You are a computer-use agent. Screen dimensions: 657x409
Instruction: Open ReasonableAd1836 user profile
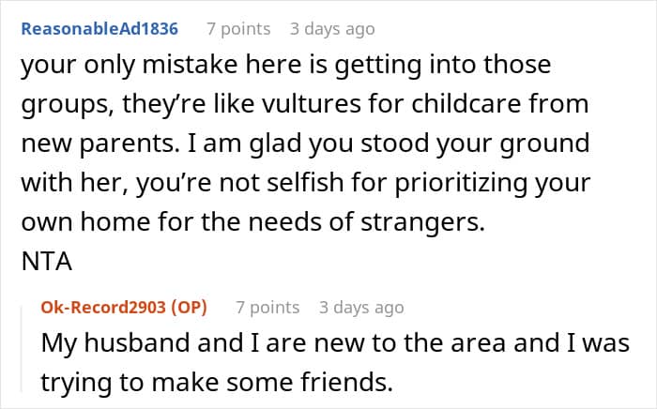(x=99, y=29)
